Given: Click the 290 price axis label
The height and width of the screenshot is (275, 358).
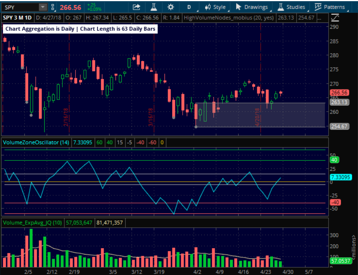Looking at the screenshot, I should 334,27.
